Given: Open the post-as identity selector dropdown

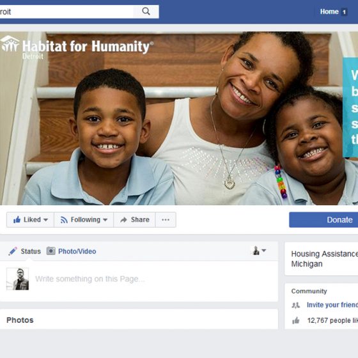Looking at the screenshot, I should pyautogui.click(x=259, y=251).
